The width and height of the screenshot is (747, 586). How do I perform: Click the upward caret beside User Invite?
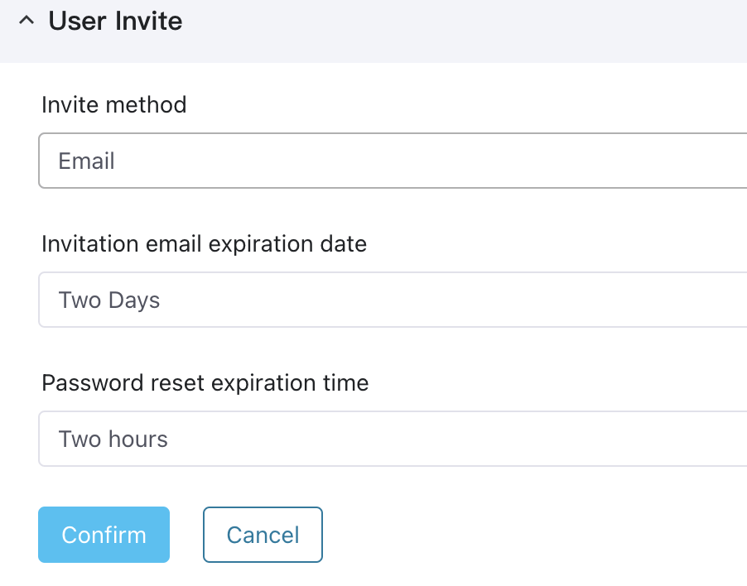coord(27,21)
